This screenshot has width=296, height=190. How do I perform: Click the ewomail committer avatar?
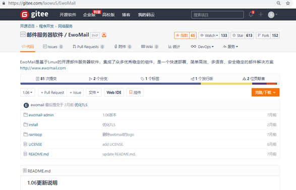click(26, 105)
